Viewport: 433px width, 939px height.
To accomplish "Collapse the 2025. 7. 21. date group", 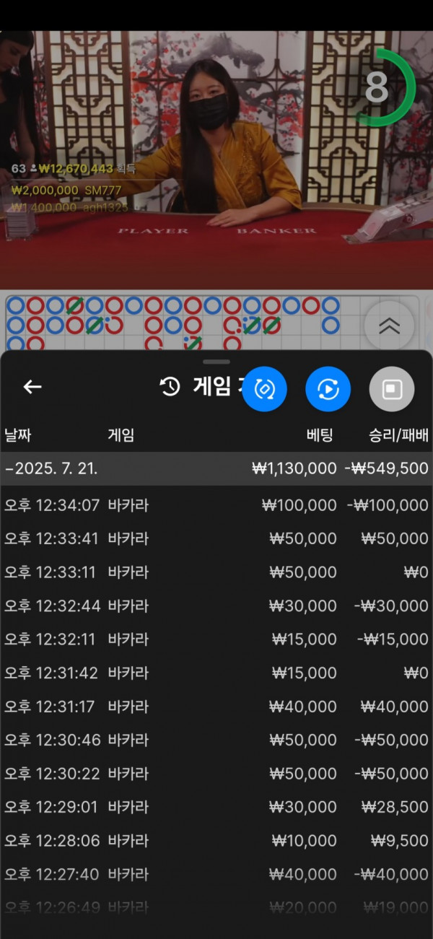I will pyautogui.click(x=216, y=468).
